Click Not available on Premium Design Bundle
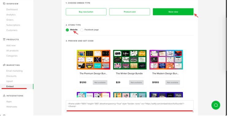The width and height of the screenshot is (230, 116). (100, 82)
